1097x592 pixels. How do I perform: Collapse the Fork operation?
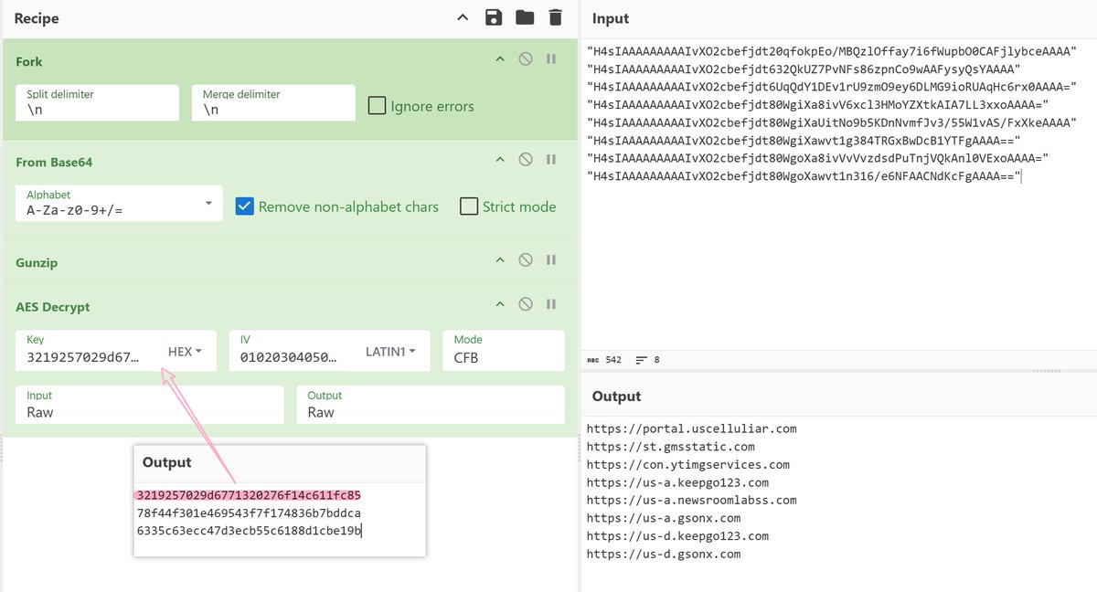500,59
